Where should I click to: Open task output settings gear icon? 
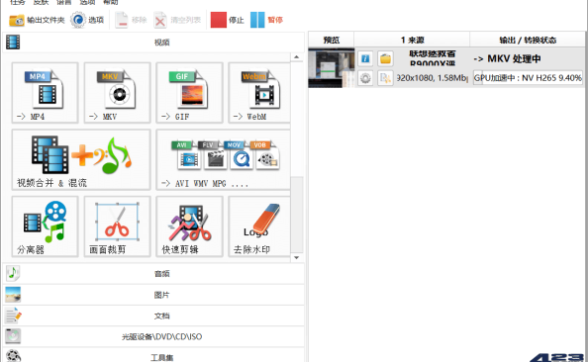click(x=365, y=78)
